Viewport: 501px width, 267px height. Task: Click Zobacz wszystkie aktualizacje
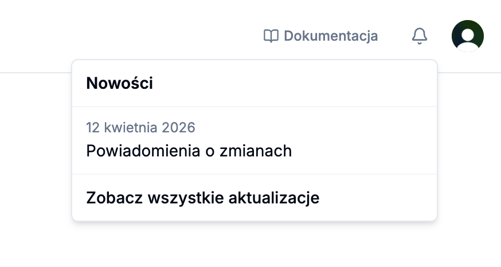202,198
